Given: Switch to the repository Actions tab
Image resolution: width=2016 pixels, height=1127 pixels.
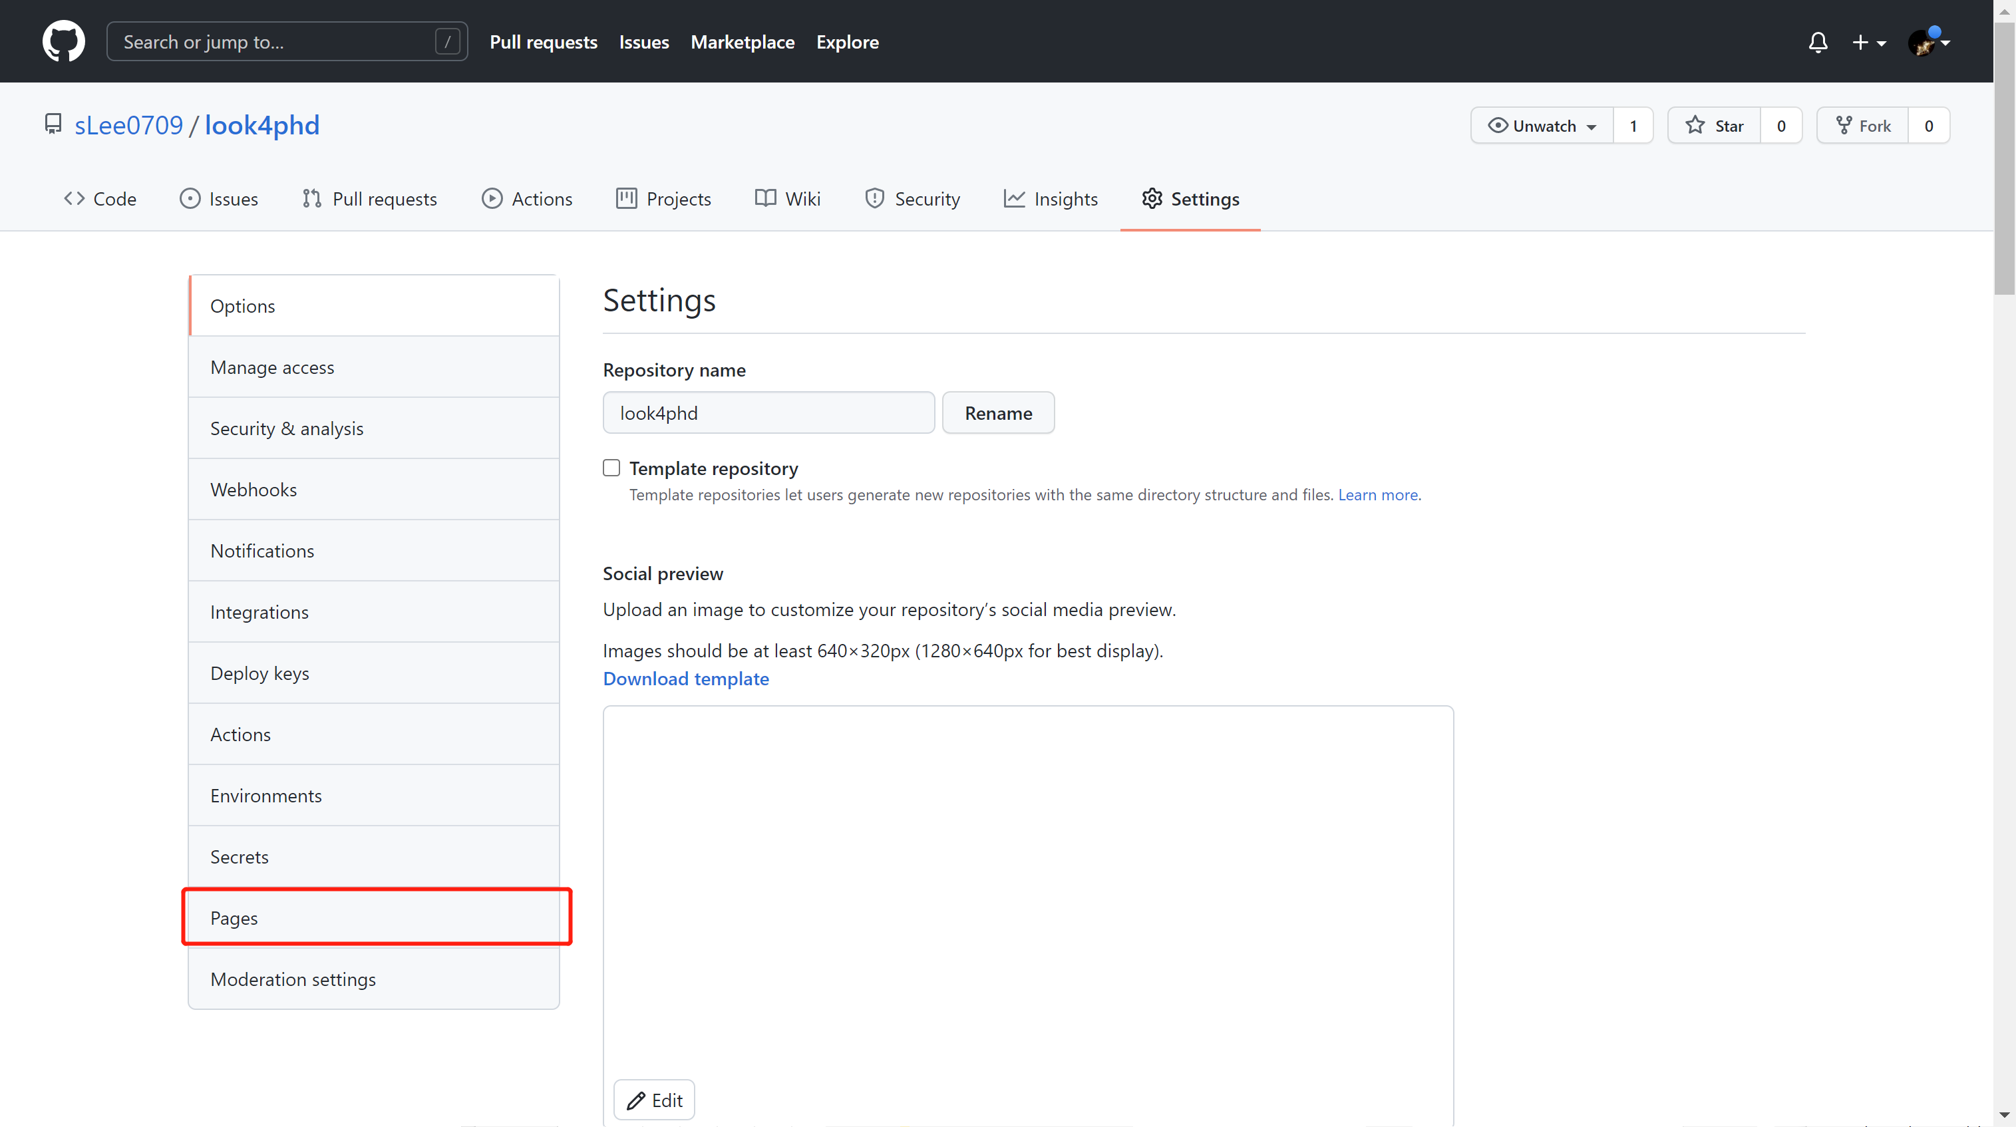Looking at the screenshot, I should tap(527, 199).
